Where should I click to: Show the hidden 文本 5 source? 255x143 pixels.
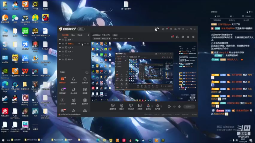click(60, 55)
